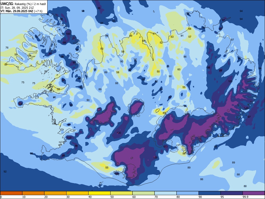Choose the light green 60–70 legend swatch
Viewport: 265px width, 199px height.
tap(143, 193)
